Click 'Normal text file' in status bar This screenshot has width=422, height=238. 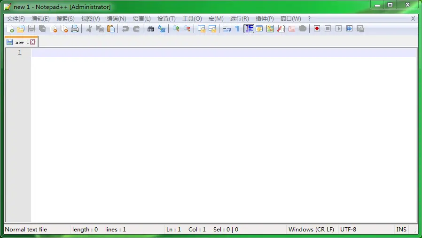pos(26,230)
